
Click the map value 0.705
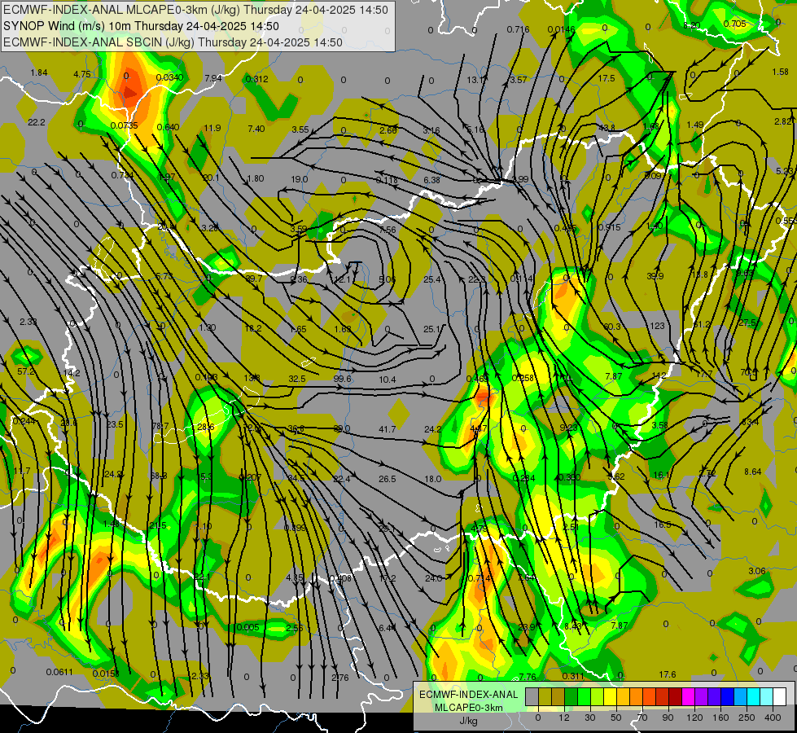coord(735,24)
